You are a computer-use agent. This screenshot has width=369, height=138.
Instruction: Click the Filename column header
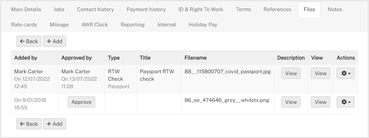coord(195,58)
